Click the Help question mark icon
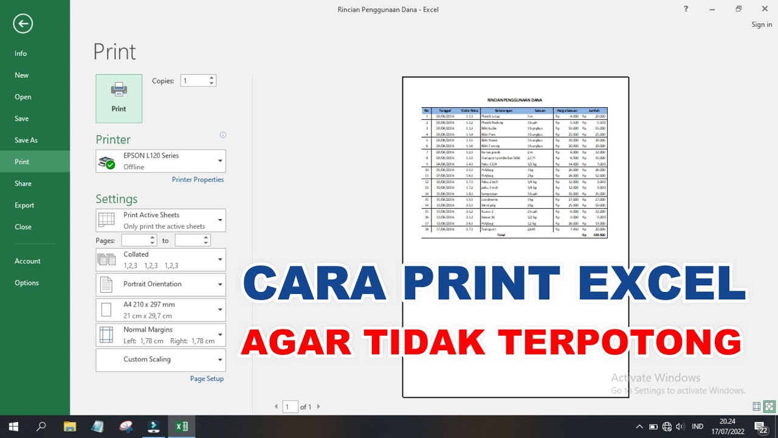778x438 pixels. point(686,9)
